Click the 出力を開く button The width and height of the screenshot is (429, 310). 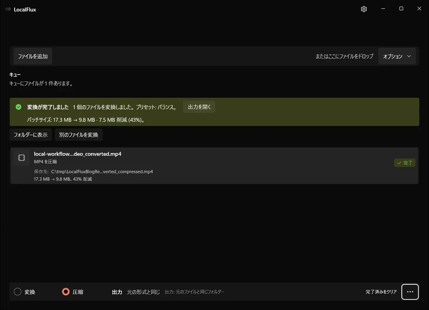(x=199, y=107)
